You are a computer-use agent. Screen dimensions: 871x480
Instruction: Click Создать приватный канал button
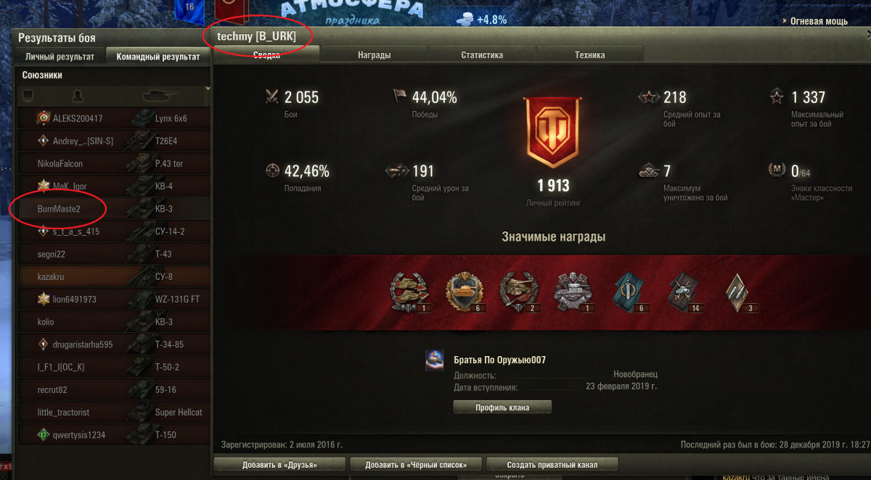click(552, 464)
